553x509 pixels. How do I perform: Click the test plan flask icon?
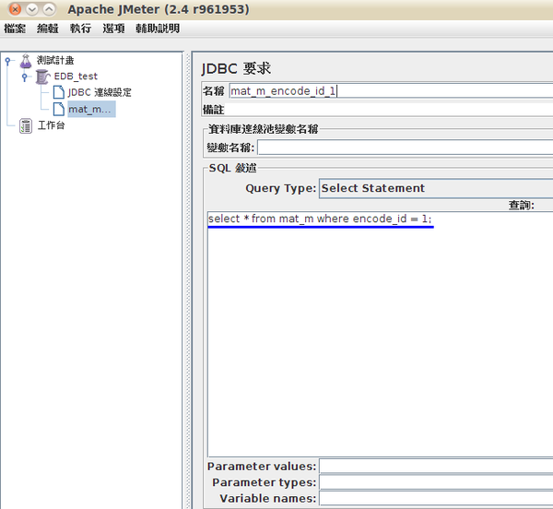[26, 61]
